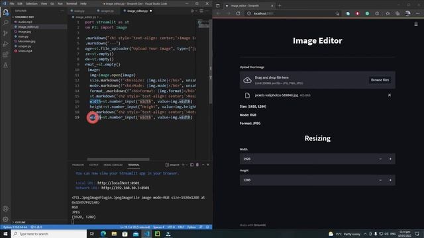Click the Edge browser refresh button

[x=238, y=13]
